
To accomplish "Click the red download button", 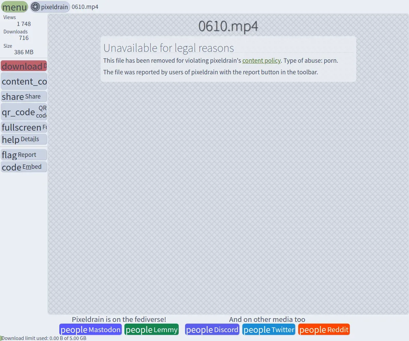I will pos(24,66).
